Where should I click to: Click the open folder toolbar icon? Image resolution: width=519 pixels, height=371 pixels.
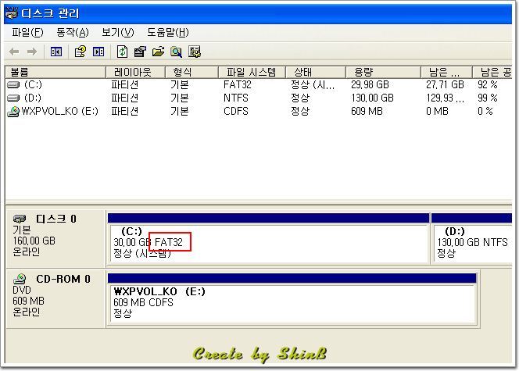[x=158, y=52]
